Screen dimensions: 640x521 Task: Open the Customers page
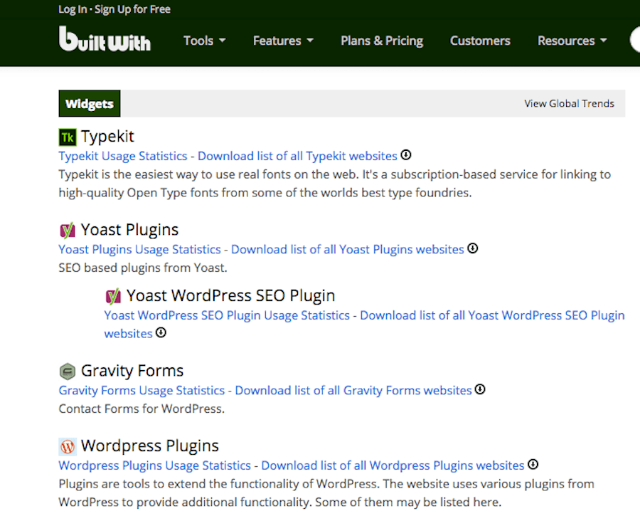tap(480, 41)
